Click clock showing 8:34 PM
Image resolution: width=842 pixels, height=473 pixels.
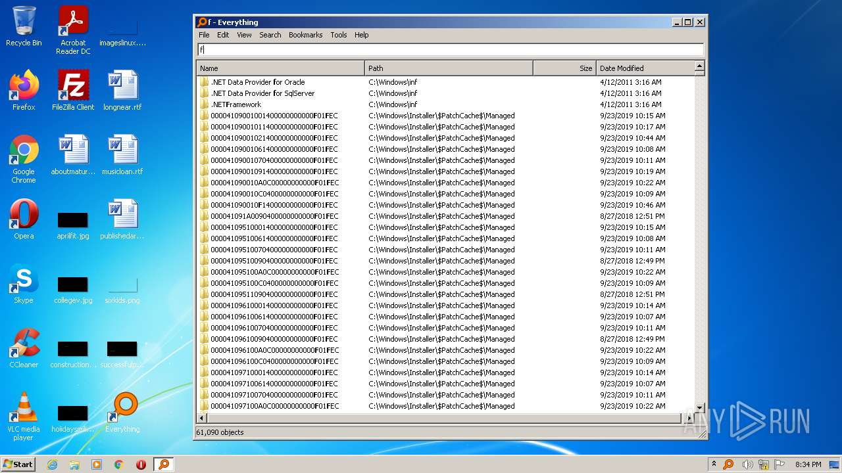[808, 464]
